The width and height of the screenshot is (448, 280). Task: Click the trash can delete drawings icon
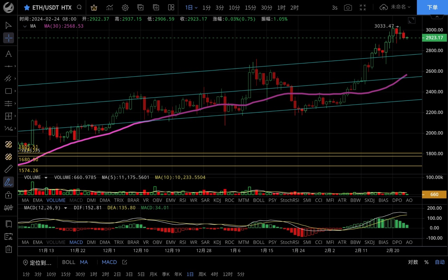tap(8, 249)
